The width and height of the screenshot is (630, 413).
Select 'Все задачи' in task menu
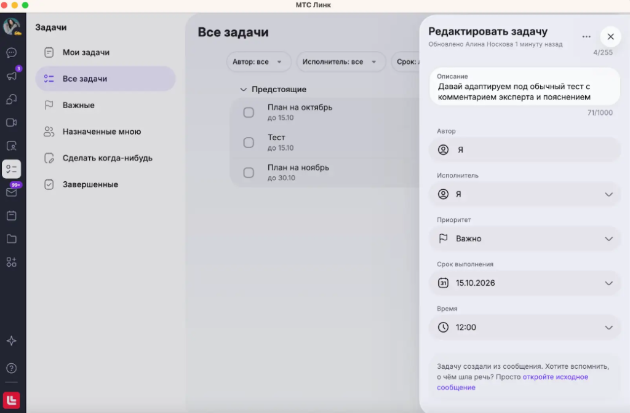tap(105, 79)
